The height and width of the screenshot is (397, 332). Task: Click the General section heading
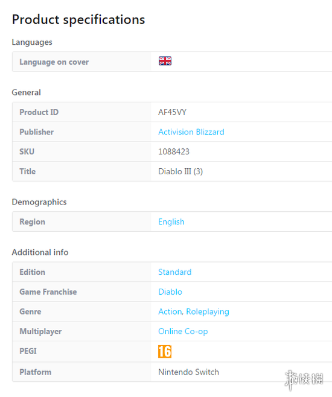click(x=26, y=93)
